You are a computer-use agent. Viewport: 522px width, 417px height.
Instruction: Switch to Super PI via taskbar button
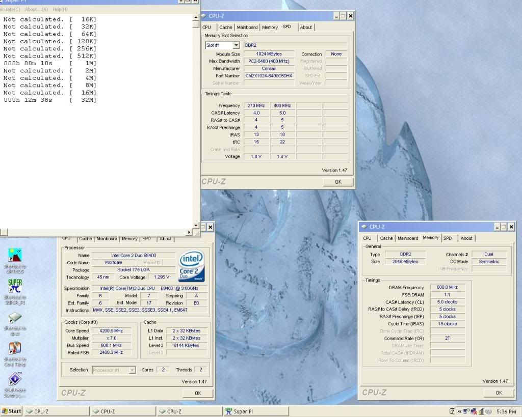click(x=256, y=411)
